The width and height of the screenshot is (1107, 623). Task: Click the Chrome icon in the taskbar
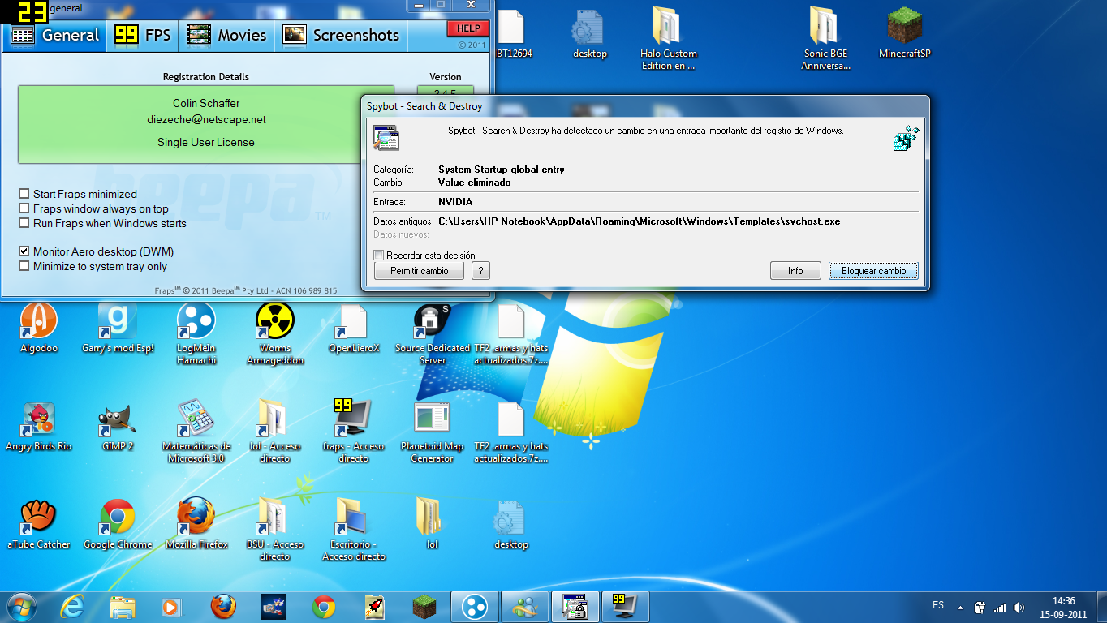[x=324, y=607]
